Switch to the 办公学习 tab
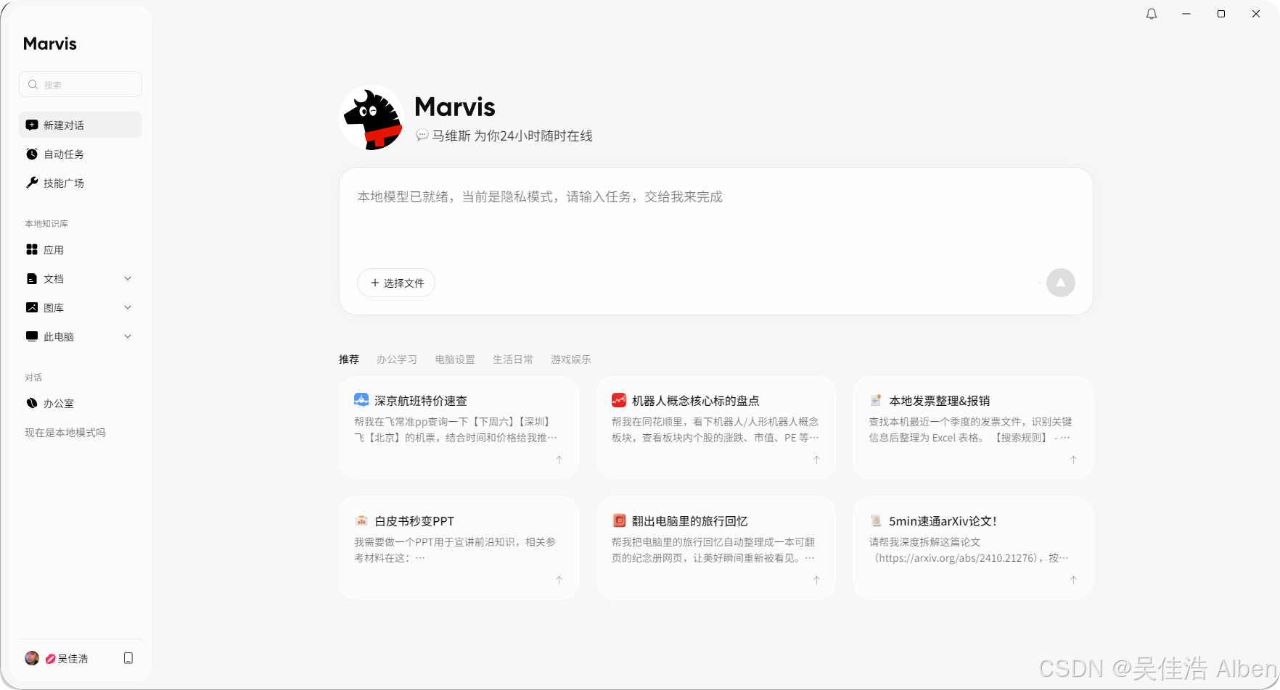 [397, 359]
